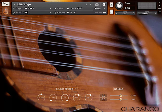Decrease volume with the minus icon

[x=139, y=13]
